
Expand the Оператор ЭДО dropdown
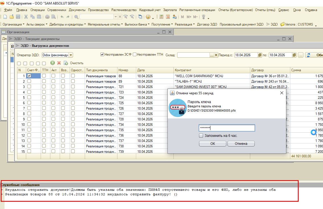(x=71, y=55)
